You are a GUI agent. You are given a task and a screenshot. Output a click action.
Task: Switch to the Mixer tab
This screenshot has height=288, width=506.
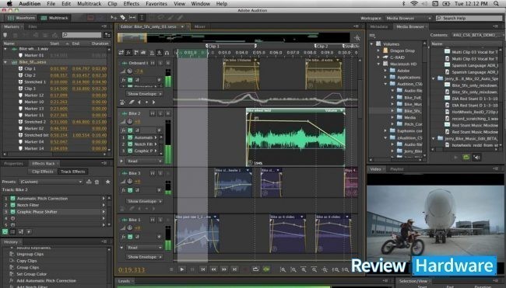[200, 26]
